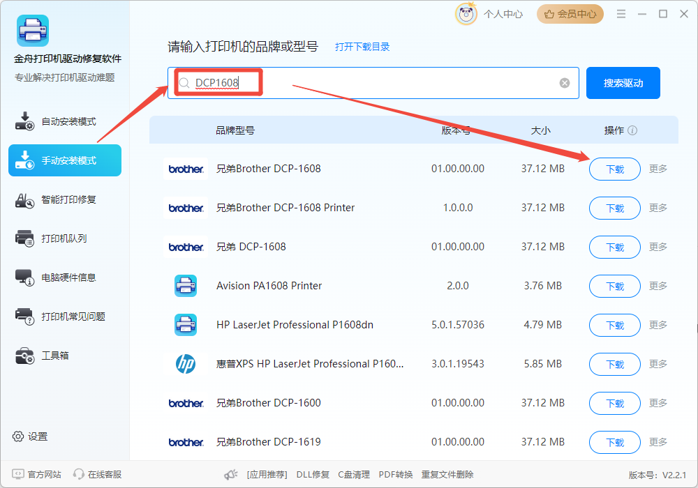698x488 pixels.
Task: Click version 1.0.0.0 cell
Action: coord(458,208)
